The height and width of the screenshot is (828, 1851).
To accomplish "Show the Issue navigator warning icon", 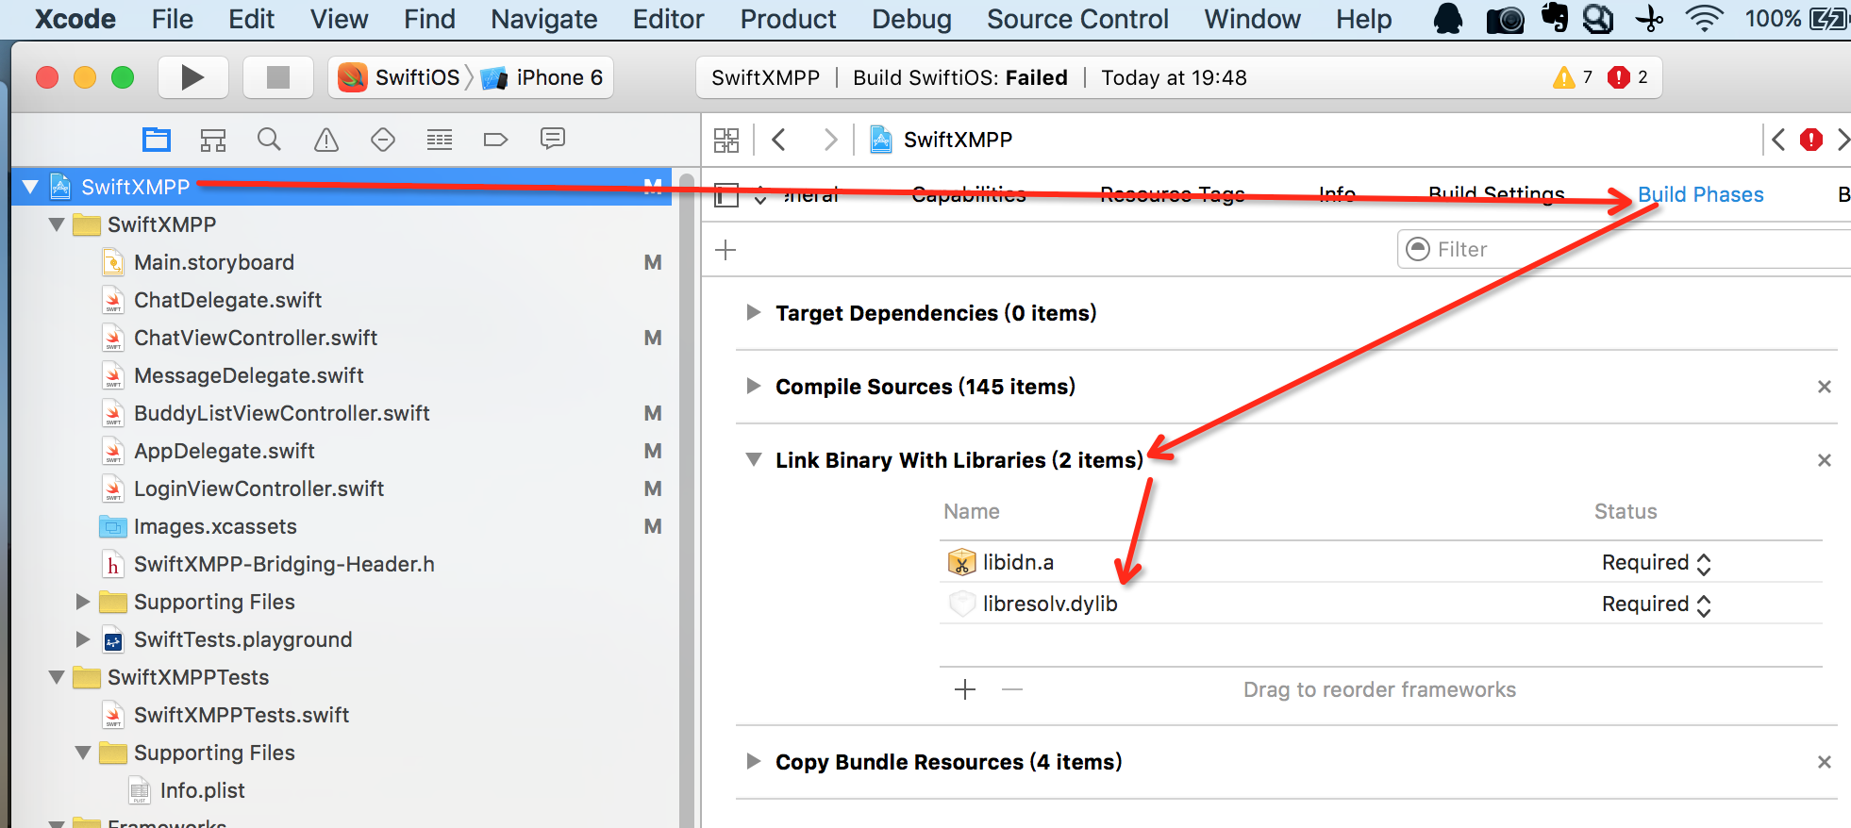I will [x=326, y=140].
